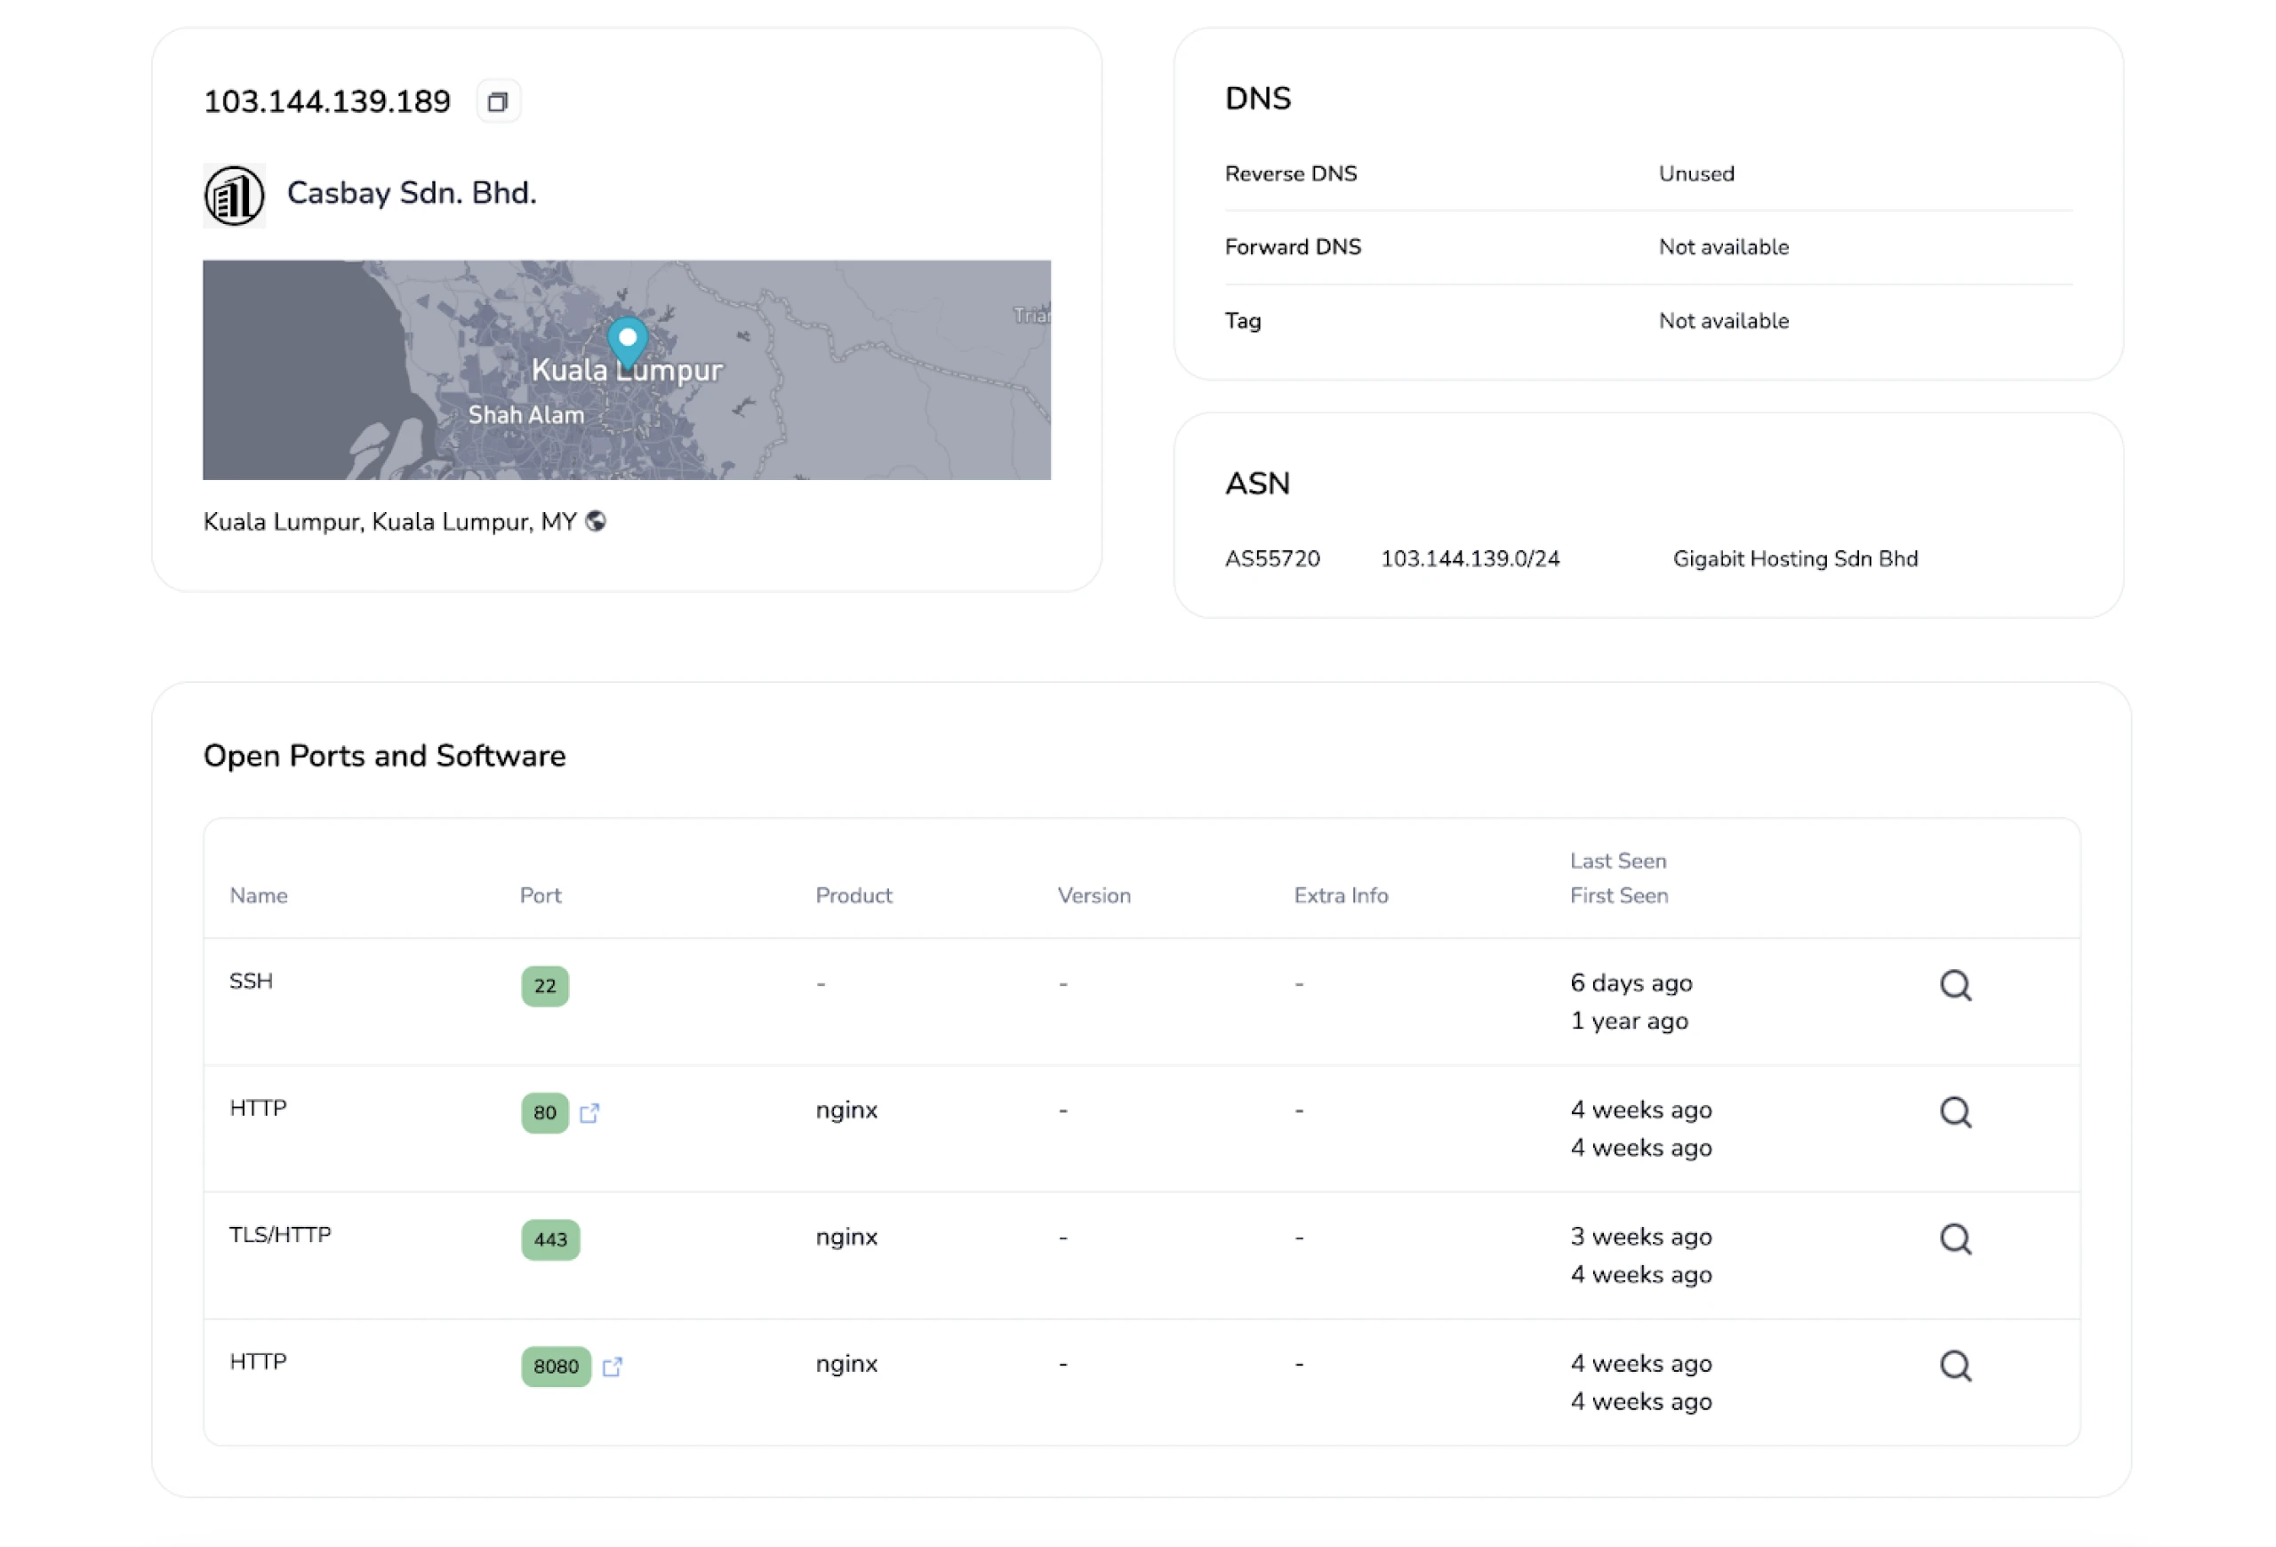Click the 103.144.139.0/24 network range
This screenshot has height=1547, width=2276.
1470,559
